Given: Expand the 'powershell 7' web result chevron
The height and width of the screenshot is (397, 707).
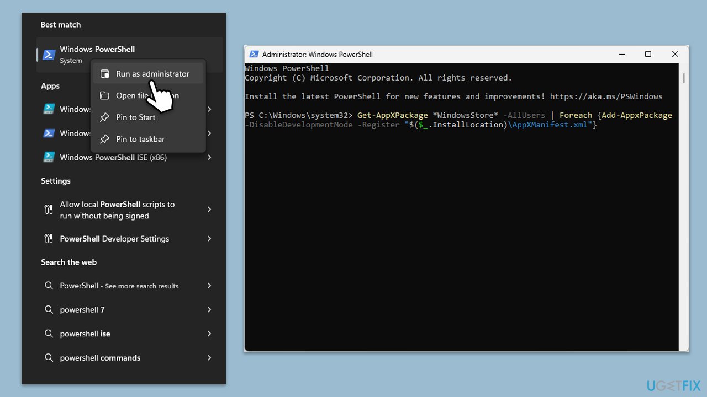Looking at the screenshot, I should (x=209, y=310).
